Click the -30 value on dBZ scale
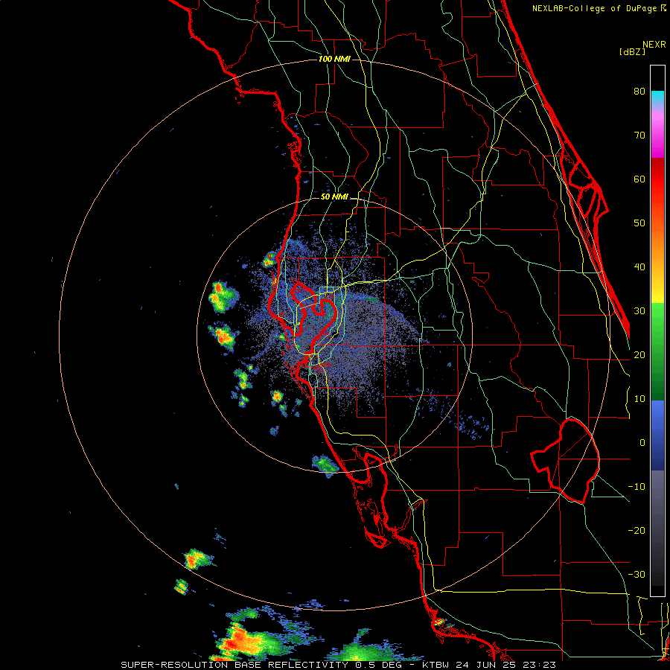The height and width of the screenshot is (670, 670). click(x=636, y=575)
